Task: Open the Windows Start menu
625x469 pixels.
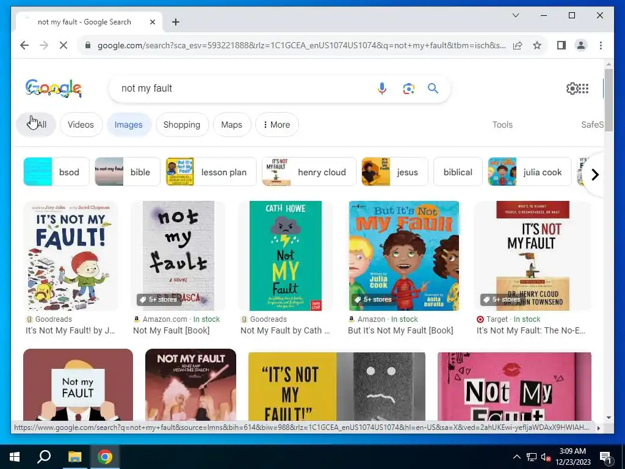Action: (15, 457)
